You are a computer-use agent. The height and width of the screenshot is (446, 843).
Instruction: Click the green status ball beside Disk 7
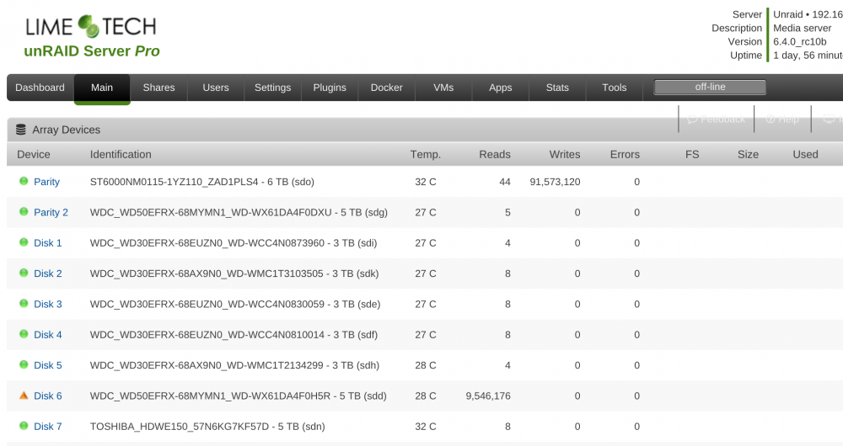click(24, 426)
